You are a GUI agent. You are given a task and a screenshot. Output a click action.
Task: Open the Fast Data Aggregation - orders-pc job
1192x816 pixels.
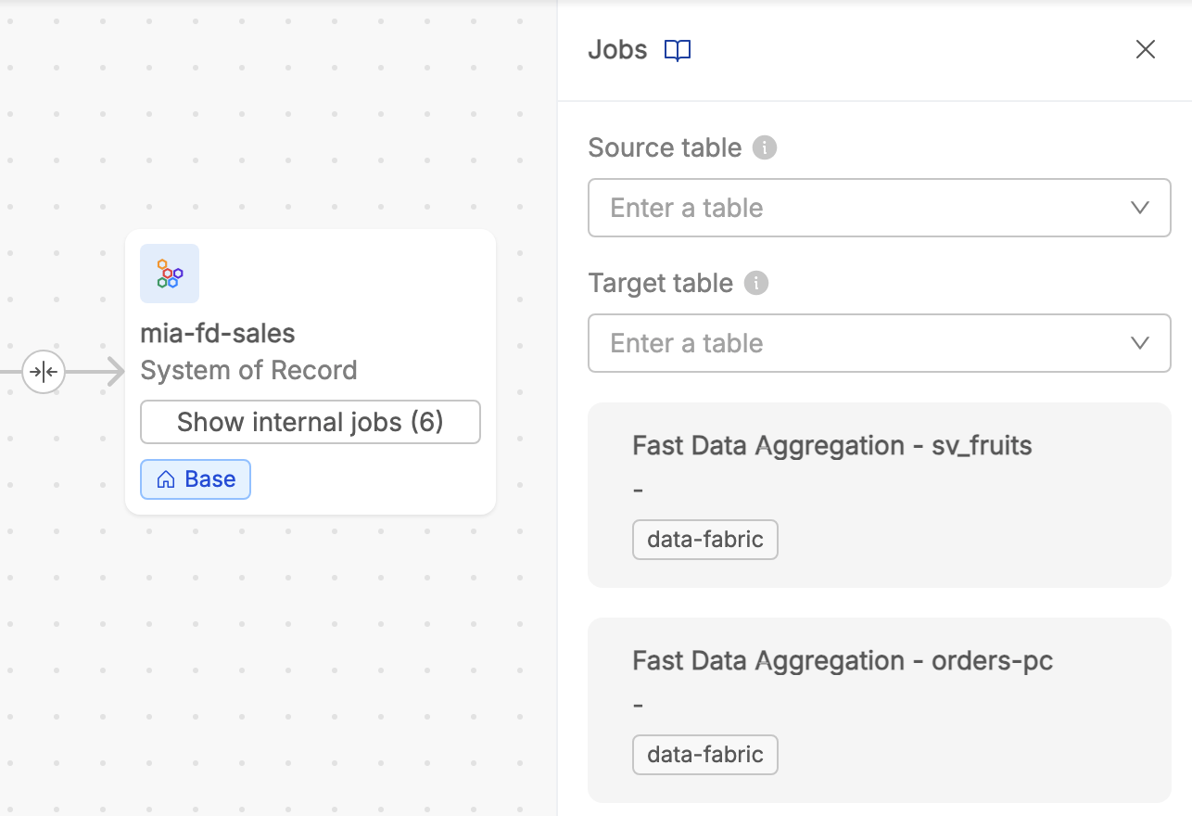pos(842,660)
